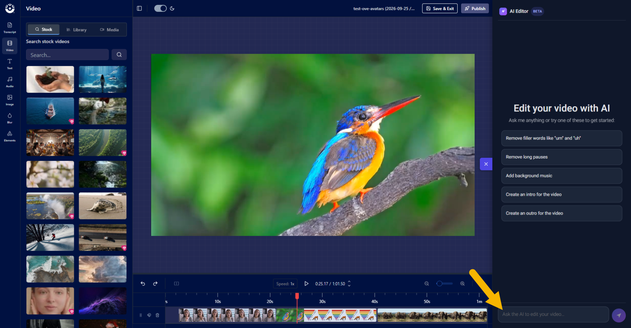Click the Publish button

[x=475, y=8]
